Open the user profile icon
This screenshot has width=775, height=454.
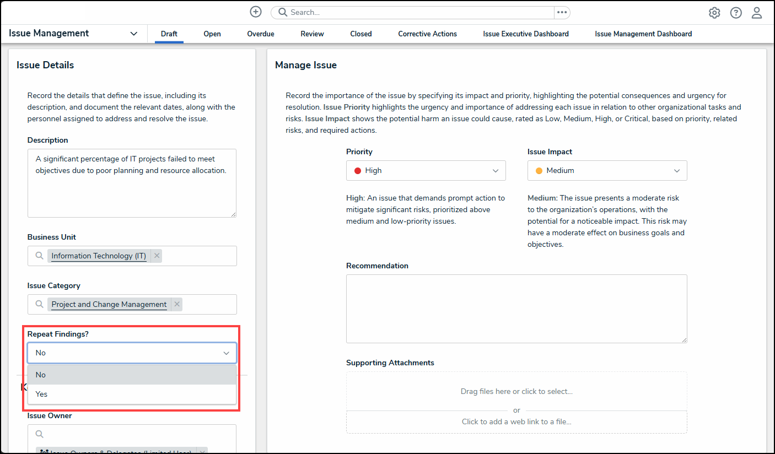click(x=757, y=13)
